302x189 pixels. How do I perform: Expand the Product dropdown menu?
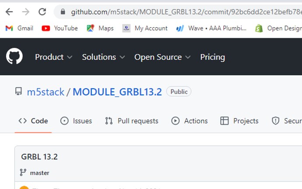53,57
